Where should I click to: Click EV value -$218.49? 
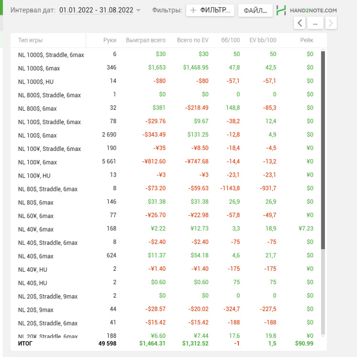click(197, 108)
